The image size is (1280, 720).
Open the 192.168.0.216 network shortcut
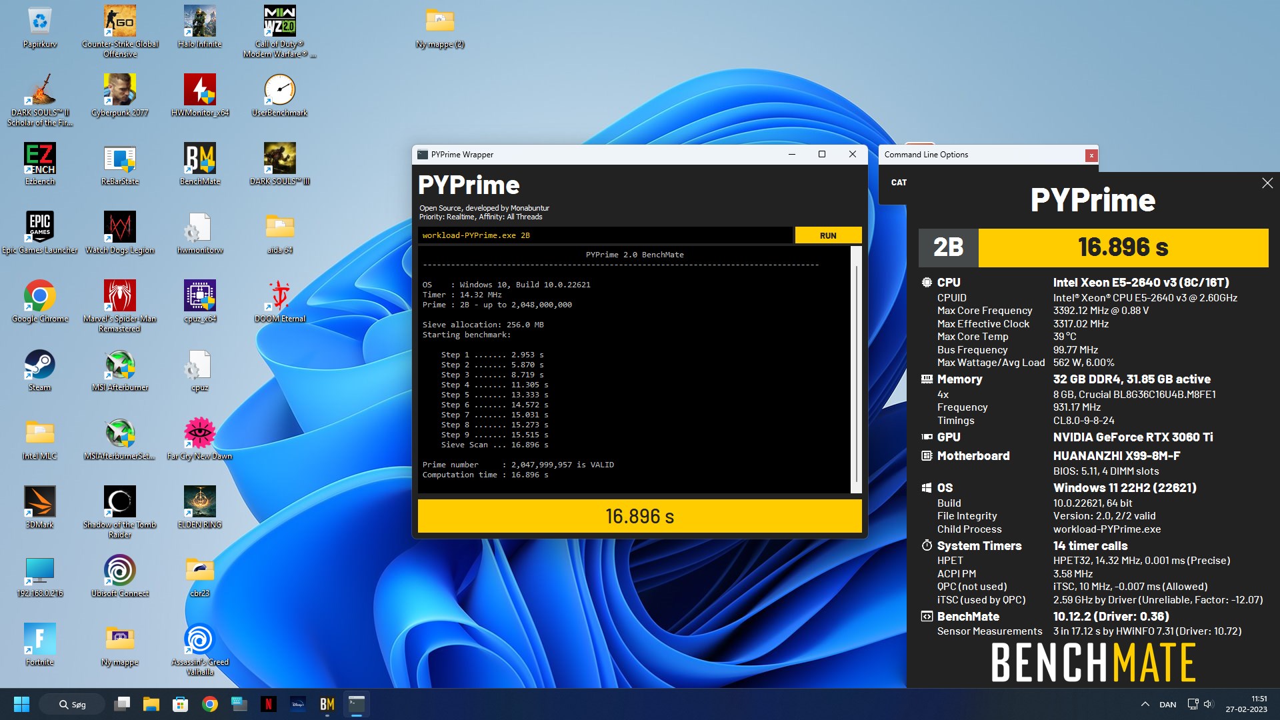pos(40,576)
